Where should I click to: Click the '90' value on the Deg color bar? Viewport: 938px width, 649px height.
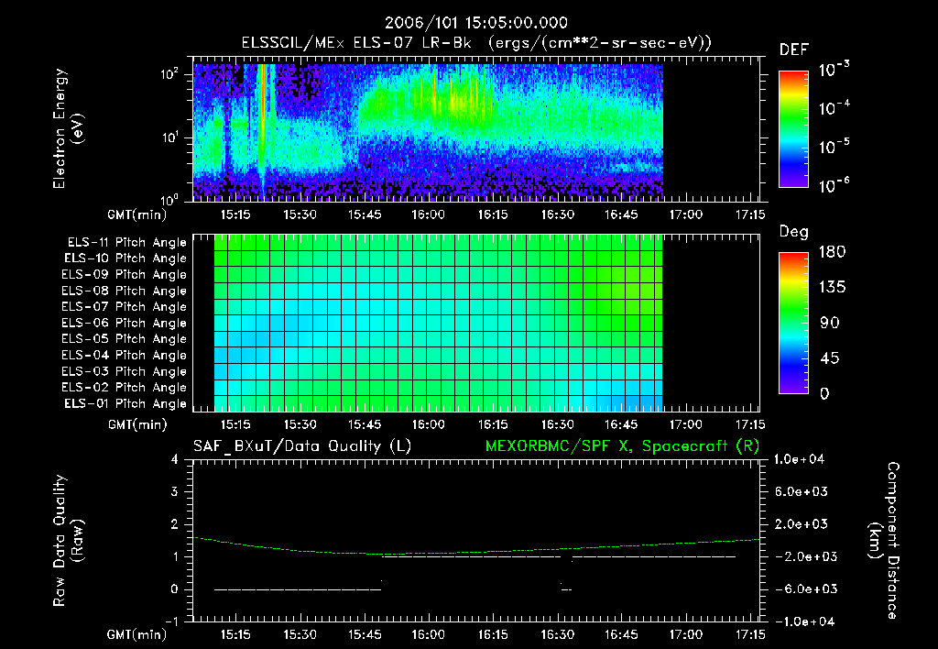coord(829,324)
